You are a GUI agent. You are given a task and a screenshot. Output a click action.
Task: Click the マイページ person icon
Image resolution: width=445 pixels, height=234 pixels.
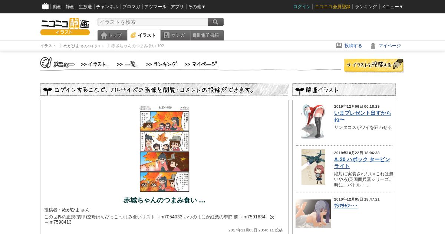tap(373, 46)
